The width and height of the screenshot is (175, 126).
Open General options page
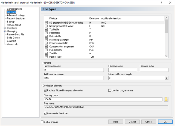coord(14,9)
